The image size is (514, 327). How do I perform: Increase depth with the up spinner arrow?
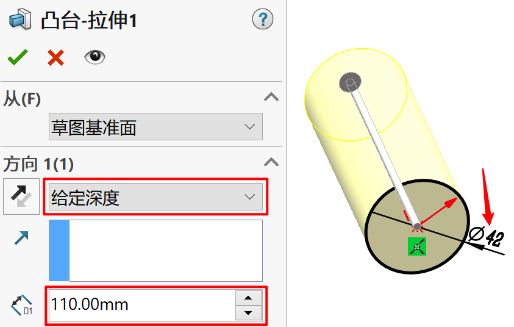(249, 298)
